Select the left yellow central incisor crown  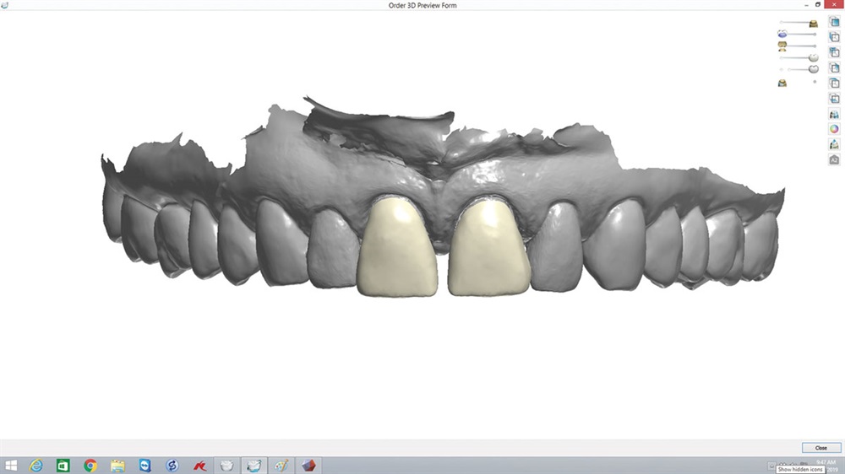398,247
